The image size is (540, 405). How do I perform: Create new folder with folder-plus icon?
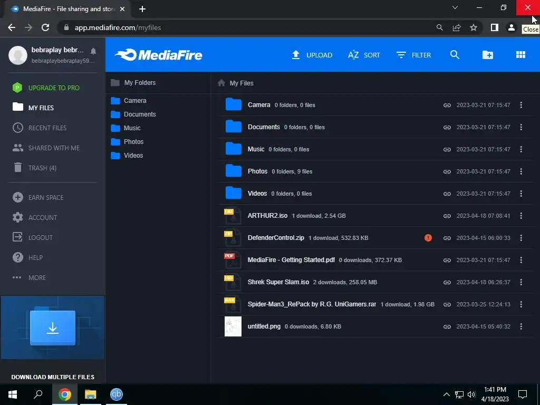click(x=488, y=55)
